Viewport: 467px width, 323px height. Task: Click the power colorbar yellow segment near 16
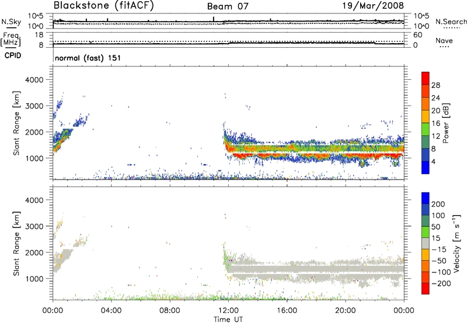point(426,116)
